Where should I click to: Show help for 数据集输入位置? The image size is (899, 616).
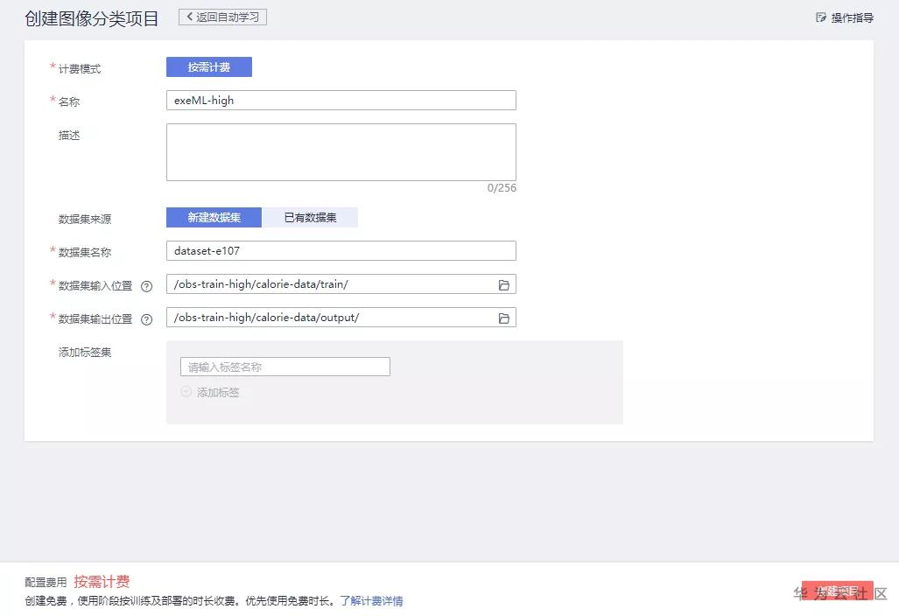[147, 286]
